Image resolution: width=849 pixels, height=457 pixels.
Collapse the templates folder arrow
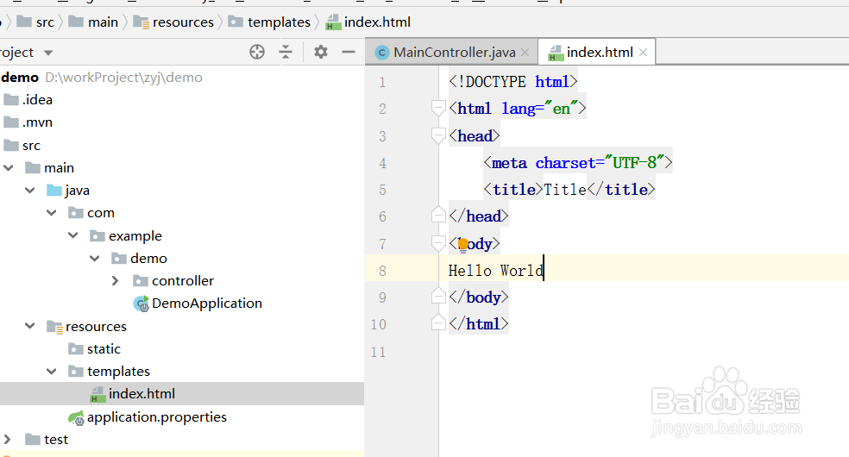(x=52, y=372)
